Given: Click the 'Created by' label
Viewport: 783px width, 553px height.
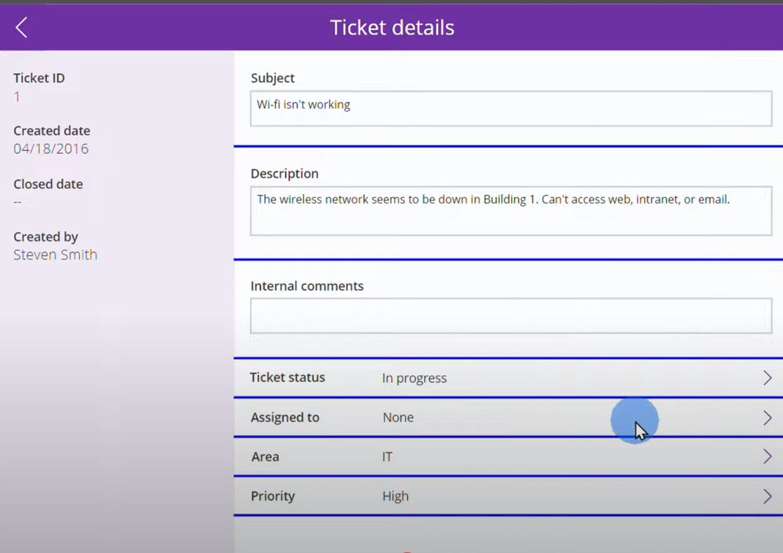Looking at the screenshot, I should pyautogui.click(x=46, y=237).
